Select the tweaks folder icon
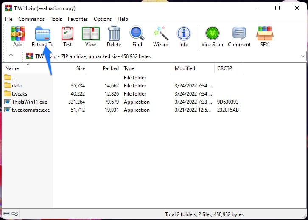The width and height of the screenshot is (308, 220). 8,93
